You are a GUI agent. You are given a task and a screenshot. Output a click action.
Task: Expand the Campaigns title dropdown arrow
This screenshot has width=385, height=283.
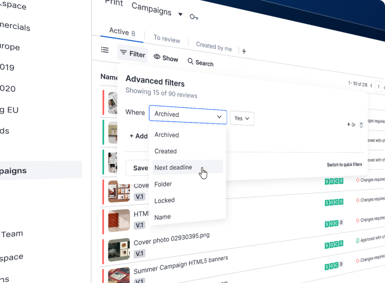click(180, 13)
